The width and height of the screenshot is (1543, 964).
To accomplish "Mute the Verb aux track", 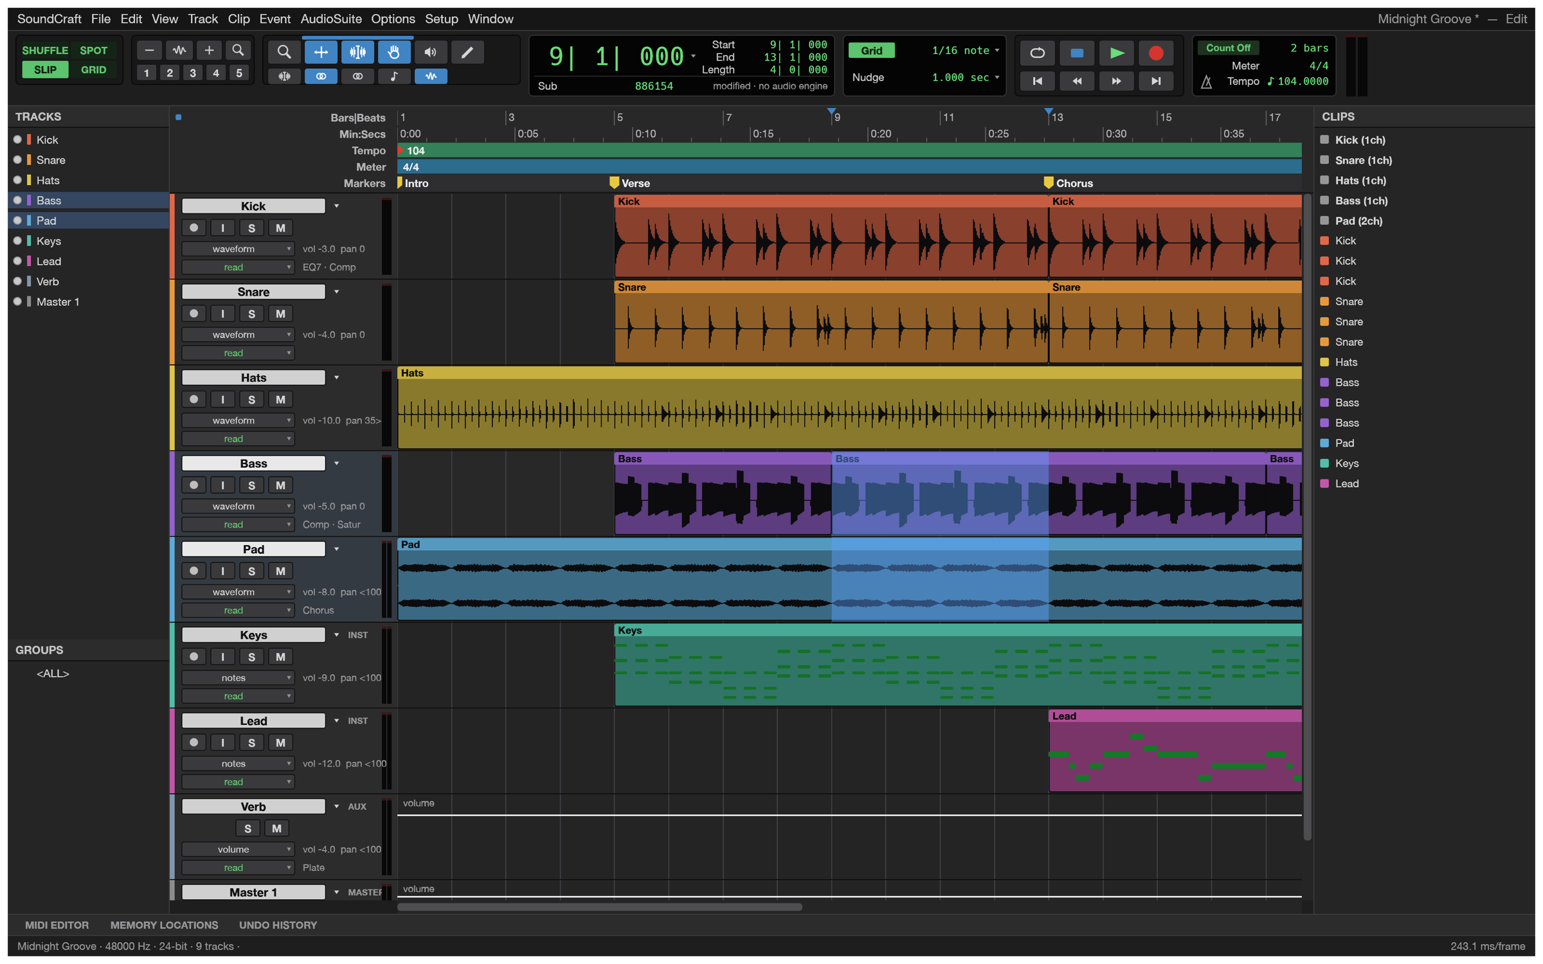I will pyautogui.click(x=276, y=828).
